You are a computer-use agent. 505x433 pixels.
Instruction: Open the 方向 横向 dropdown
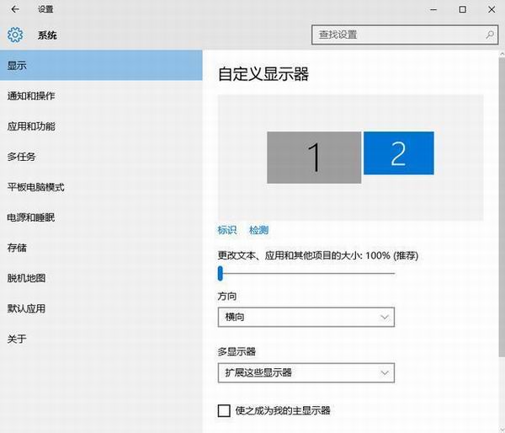306,317
